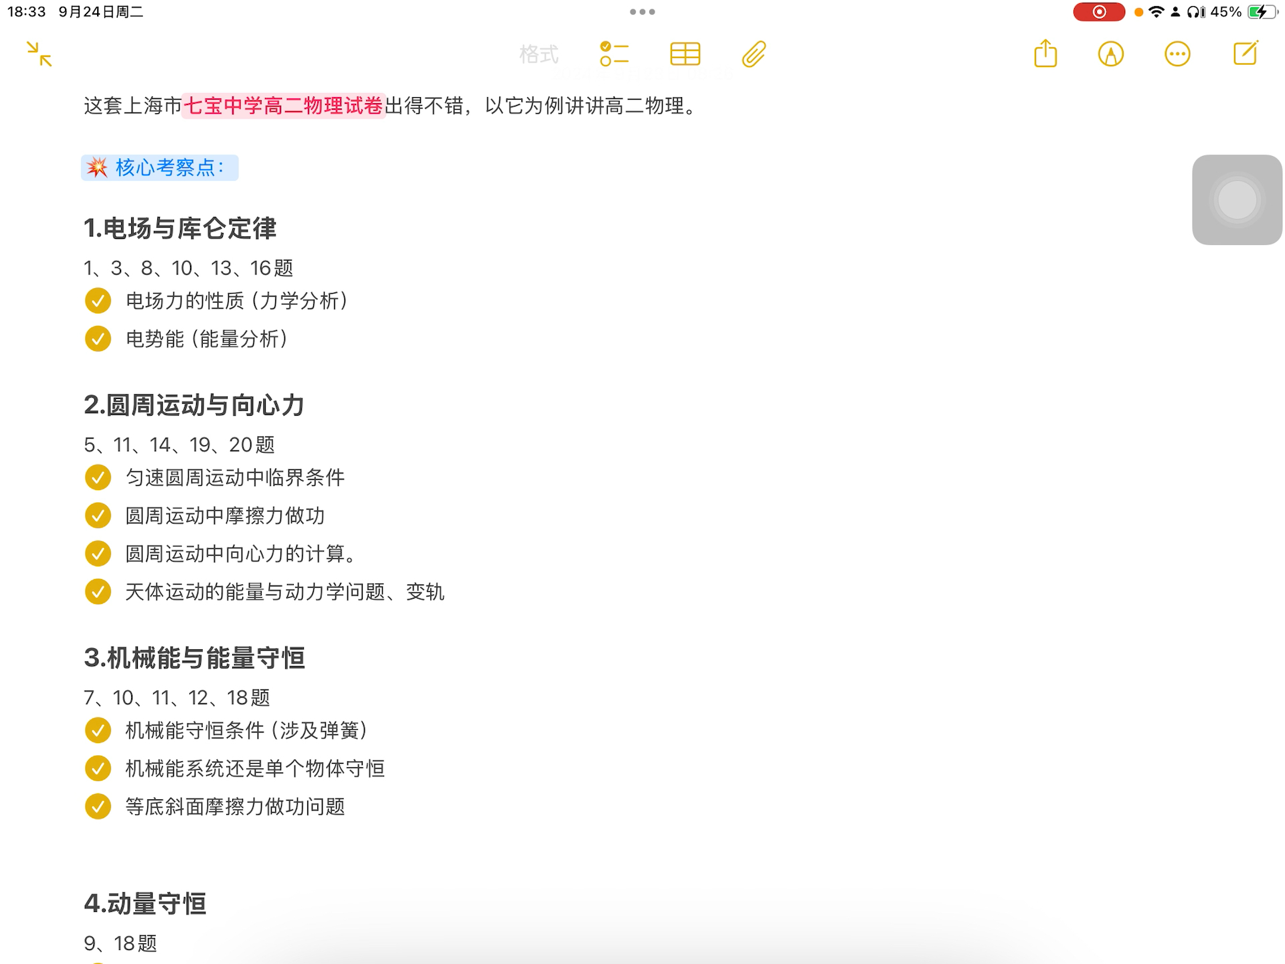Create a new note

[1246, 53]
